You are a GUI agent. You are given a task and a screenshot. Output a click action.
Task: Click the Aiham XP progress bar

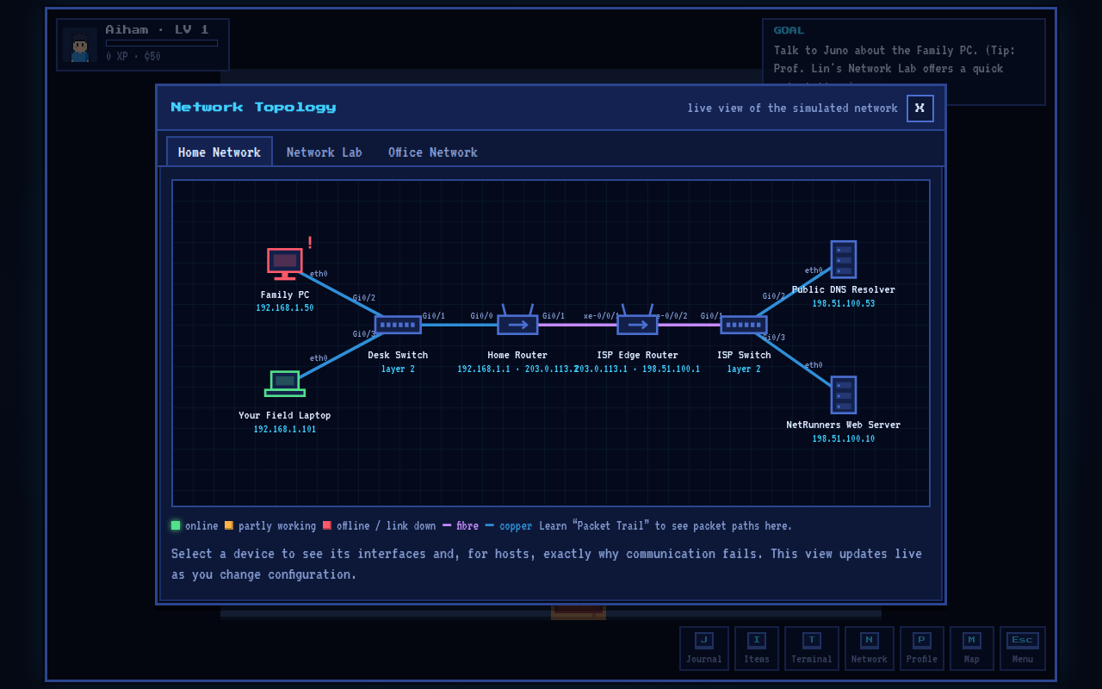162,43
